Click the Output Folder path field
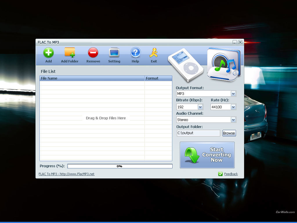This screenshot has width=297, height=223. point(198,133)
